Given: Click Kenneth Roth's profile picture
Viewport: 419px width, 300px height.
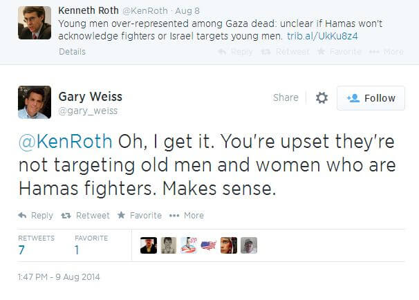Looking at the screenshot, I should pyautogui.click(x=34, y=22).
